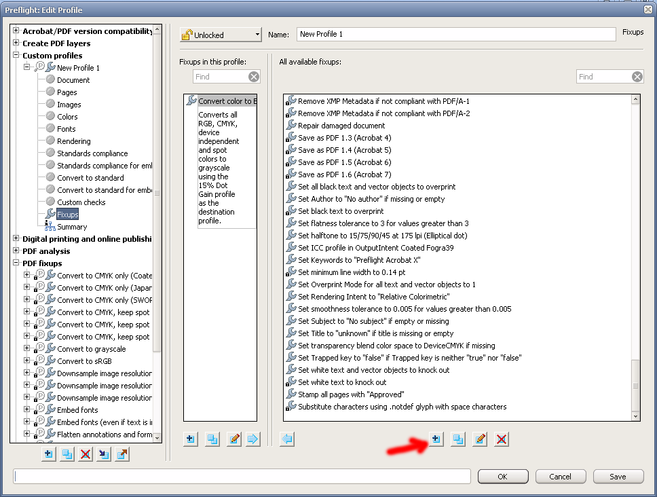Open the Rendering section in the tree
This screenshot has width=657, height=497.
coord(74,141)
